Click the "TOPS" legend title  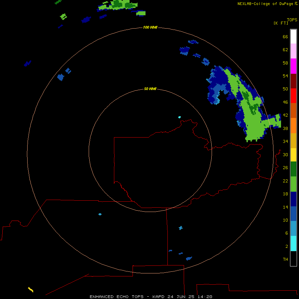pos(292,20)
